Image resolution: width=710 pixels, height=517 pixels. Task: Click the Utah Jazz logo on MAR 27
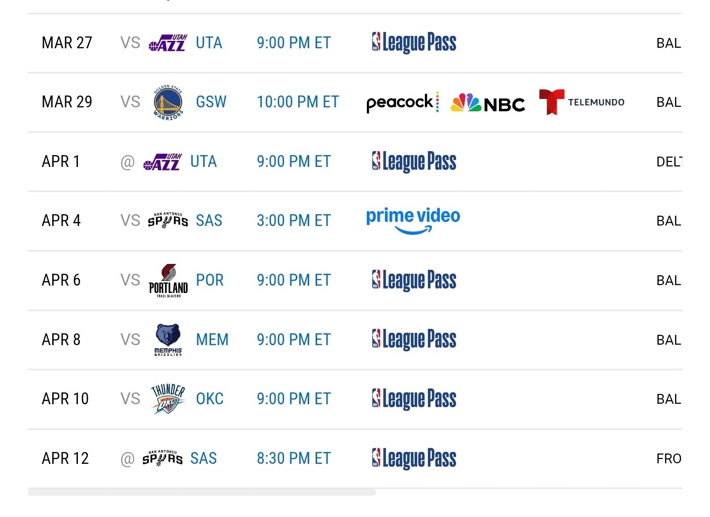coord(168,43)
